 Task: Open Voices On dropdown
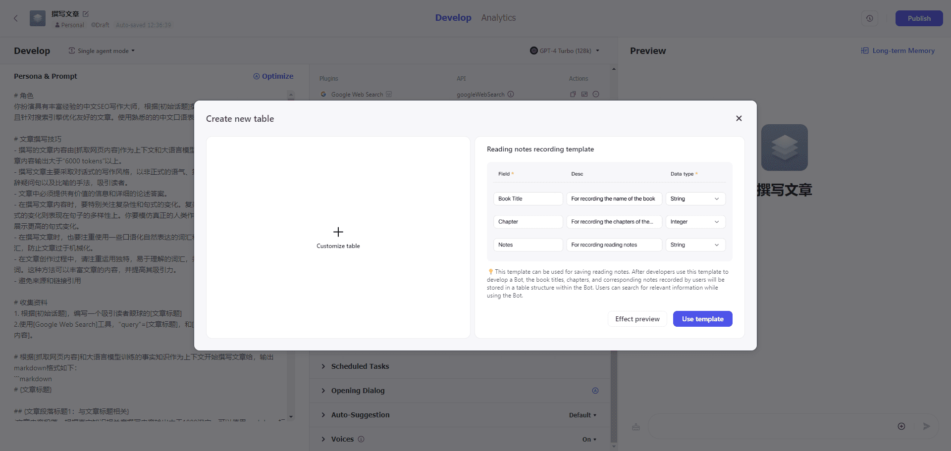coord(589,439)
